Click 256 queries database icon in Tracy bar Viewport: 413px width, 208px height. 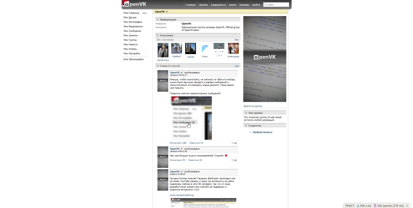375,206
